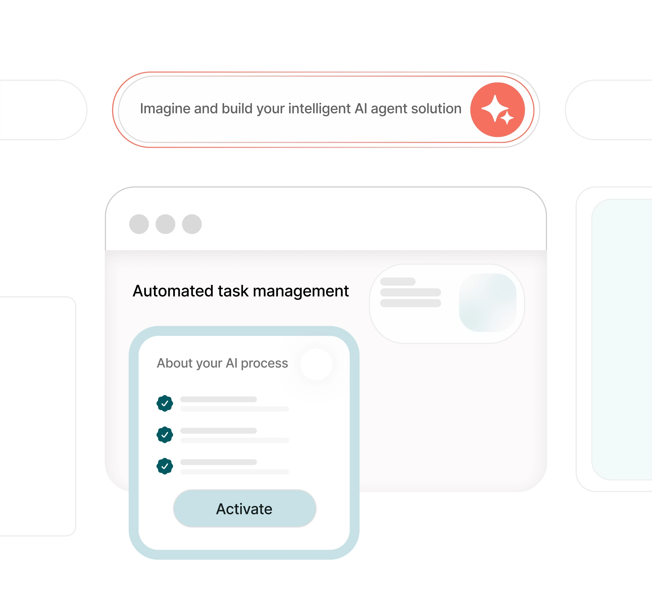Viewport: 652px width, 598px height.
Task: Click the first checklist item's placeholder title line
Action: 218,399
